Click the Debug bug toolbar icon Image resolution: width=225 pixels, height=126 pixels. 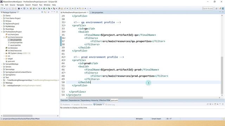[x=39, y=8]
